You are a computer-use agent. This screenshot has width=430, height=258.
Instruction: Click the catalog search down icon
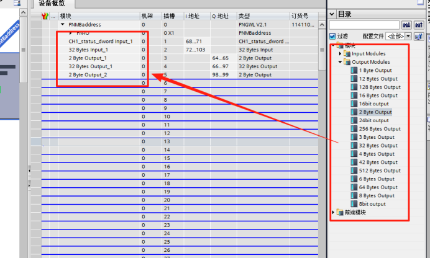406,25
